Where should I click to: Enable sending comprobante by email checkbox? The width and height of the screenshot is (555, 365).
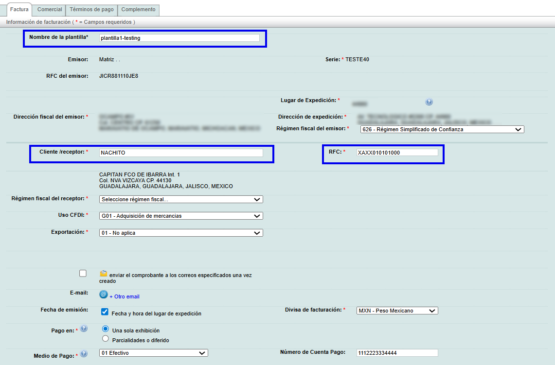[x=83, y=274]
